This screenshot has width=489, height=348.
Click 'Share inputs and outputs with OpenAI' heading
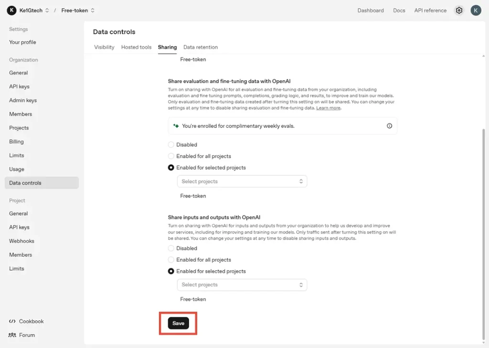[214, 217]
